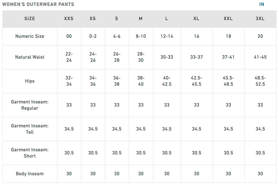Switch units using the IN link
The width and height of the screenshot is (279, 186).
[x=262, y=4]
